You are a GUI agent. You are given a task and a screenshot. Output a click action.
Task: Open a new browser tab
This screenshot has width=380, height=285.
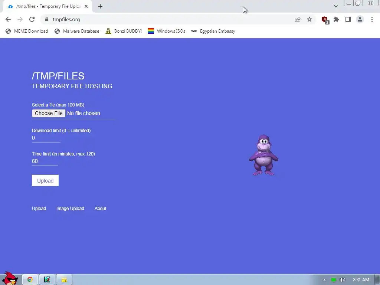(x=100, y=6)
